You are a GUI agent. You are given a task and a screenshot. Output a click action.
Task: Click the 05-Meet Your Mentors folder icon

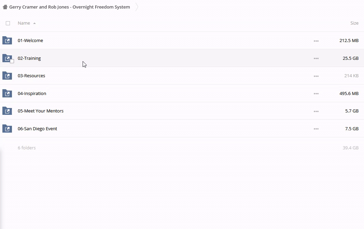7,111
